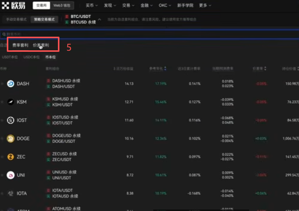
Task: Sort by 参考年化 column arrows
Action: [x=165, y=68]
